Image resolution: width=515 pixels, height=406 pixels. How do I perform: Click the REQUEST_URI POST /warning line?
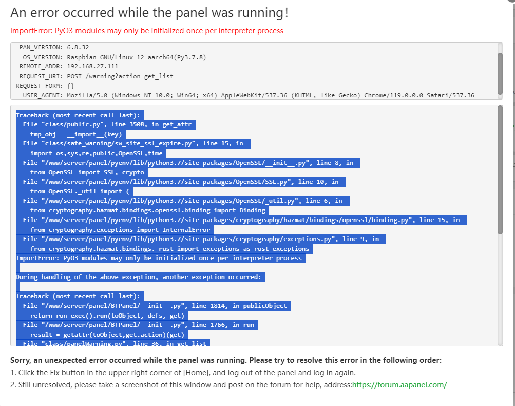(96, 76)
